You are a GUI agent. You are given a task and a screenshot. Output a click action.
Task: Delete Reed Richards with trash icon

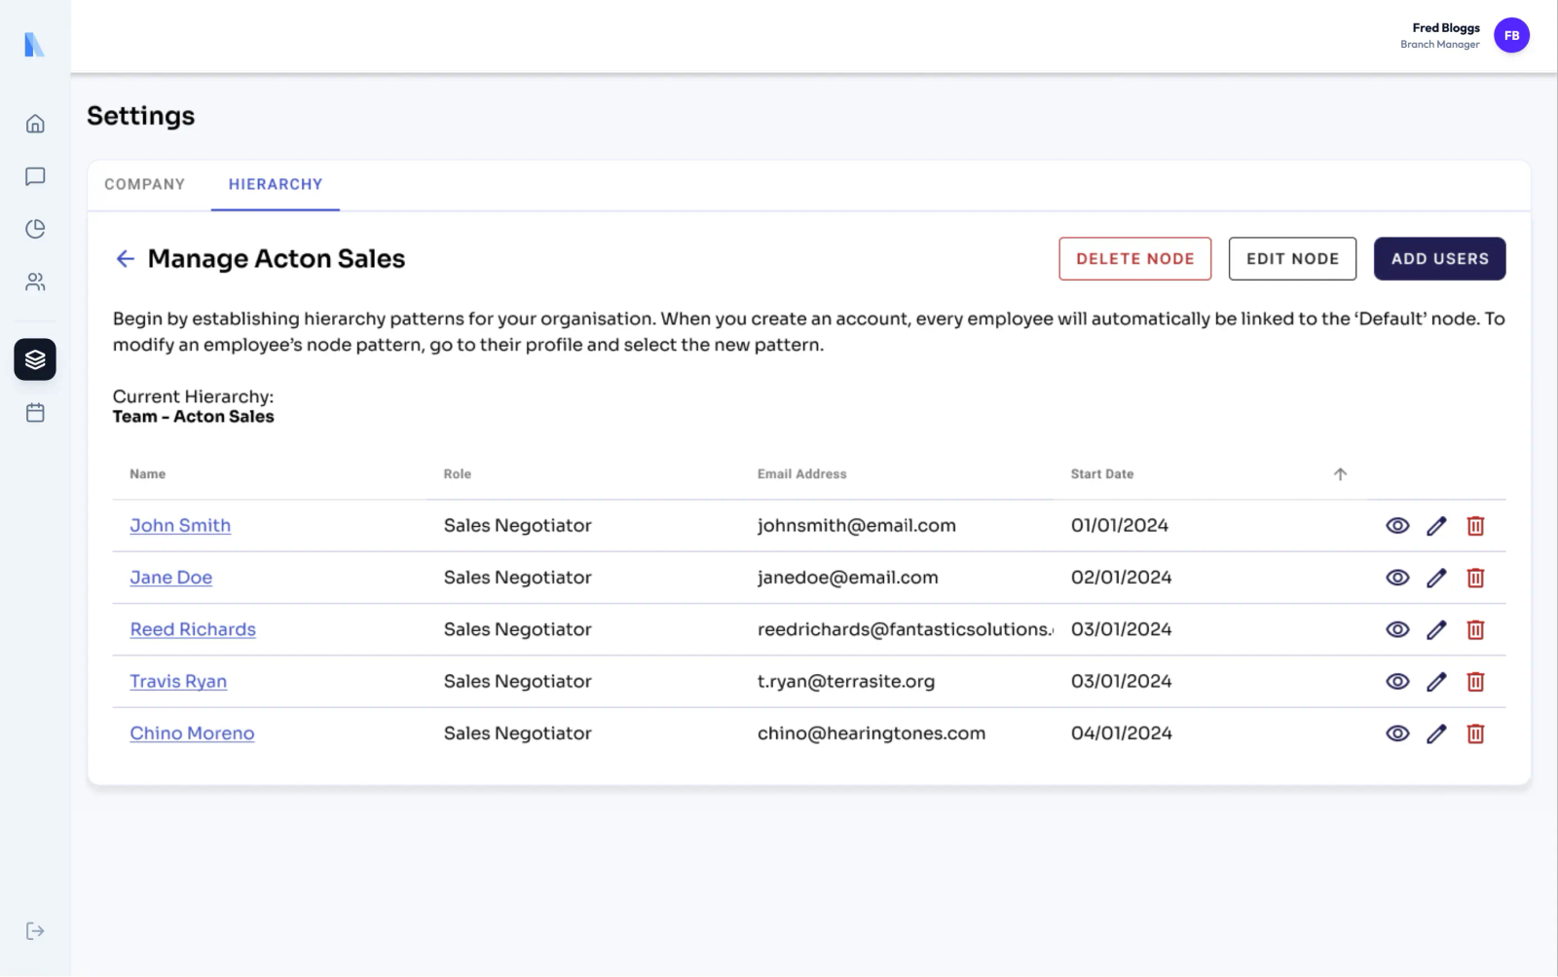1475,629
